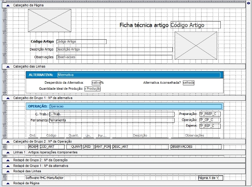Select the 'Ferramenta:' label
Screen dimensions: 252x187
pos(40,120)
